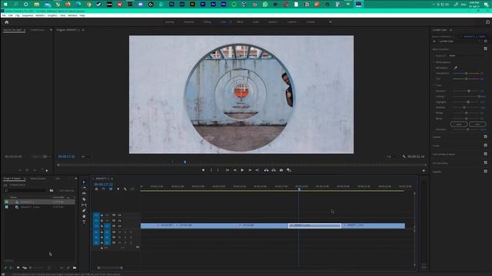This screenshot has width=492, height=276.
Task: Switch Project panel to icon view
Action: (x=18, y=268)
